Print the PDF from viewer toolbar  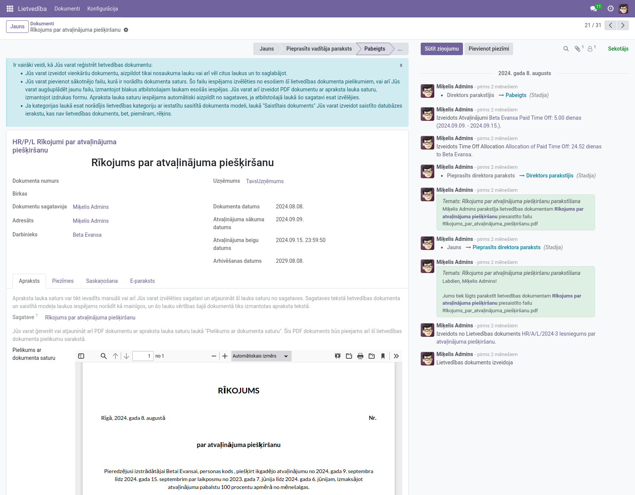(x=360, y=356)
